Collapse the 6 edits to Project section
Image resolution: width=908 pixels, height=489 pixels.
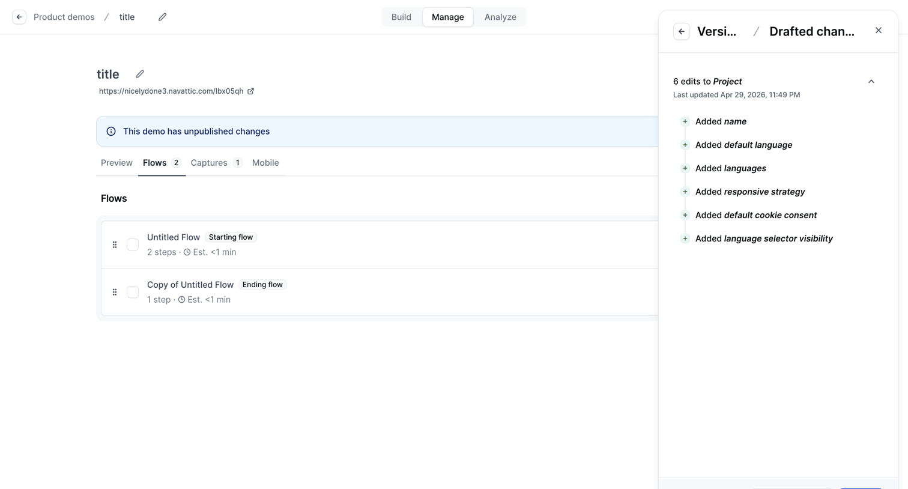click(x=871, y=81)
